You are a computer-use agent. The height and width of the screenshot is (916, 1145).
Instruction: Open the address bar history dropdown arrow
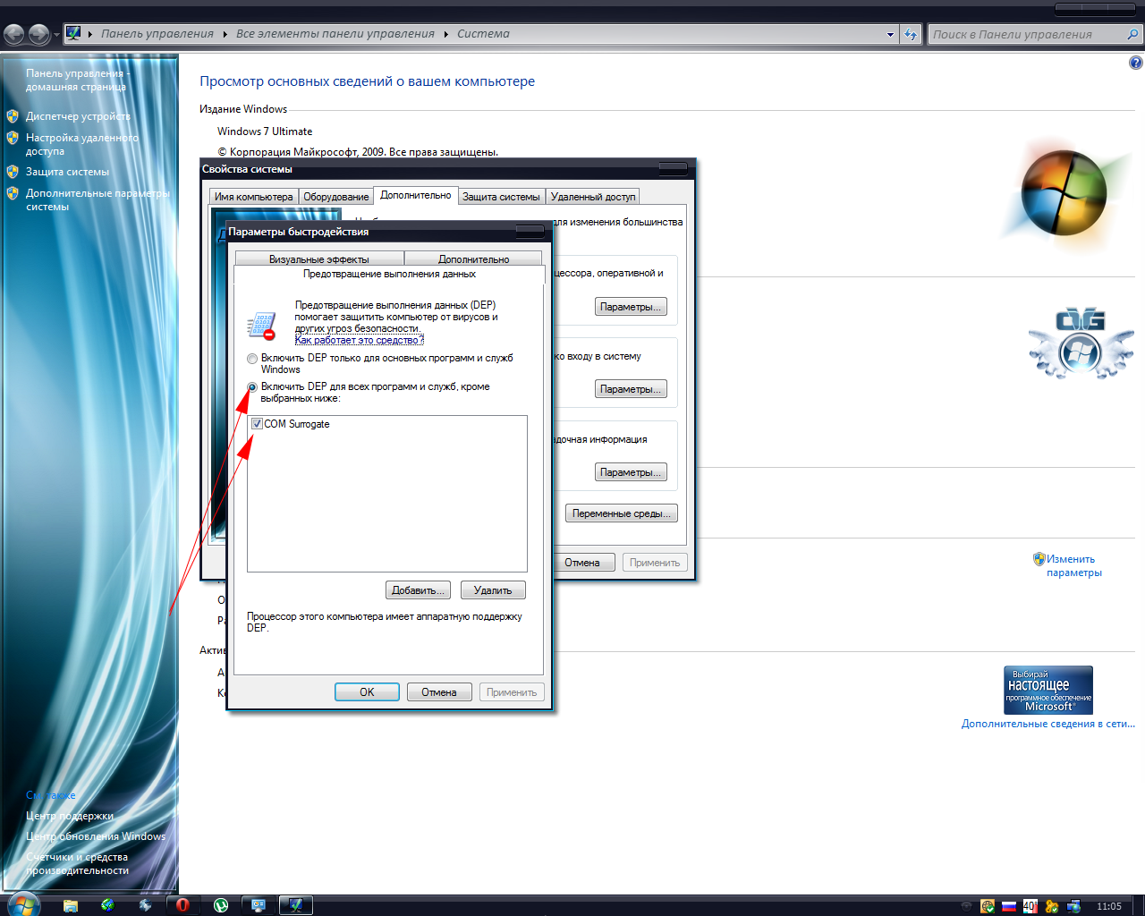[890, 34]
